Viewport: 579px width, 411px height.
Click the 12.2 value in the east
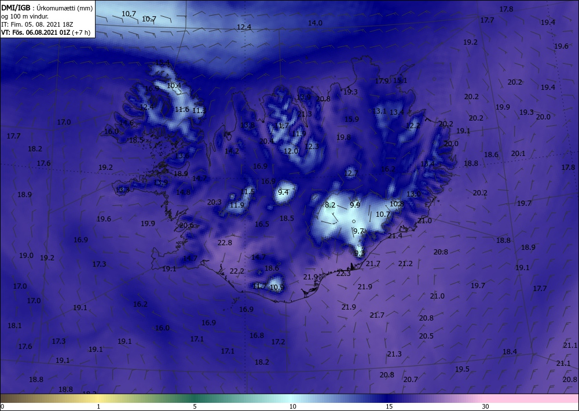[413, 126]
